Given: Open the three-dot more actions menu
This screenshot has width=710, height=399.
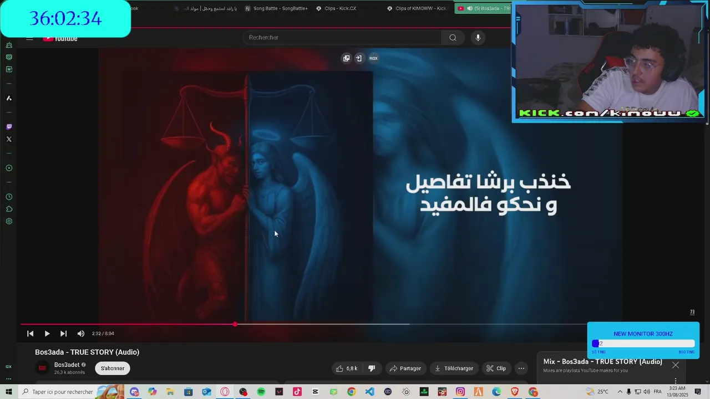Looking at the screenshot, I should coord(521,369).
